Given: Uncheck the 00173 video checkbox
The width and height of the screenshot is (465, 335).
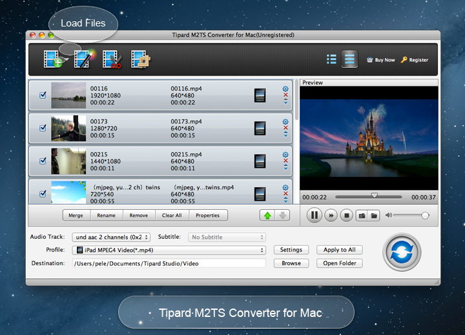Looking at the screenshot, I should coord(43,128).
